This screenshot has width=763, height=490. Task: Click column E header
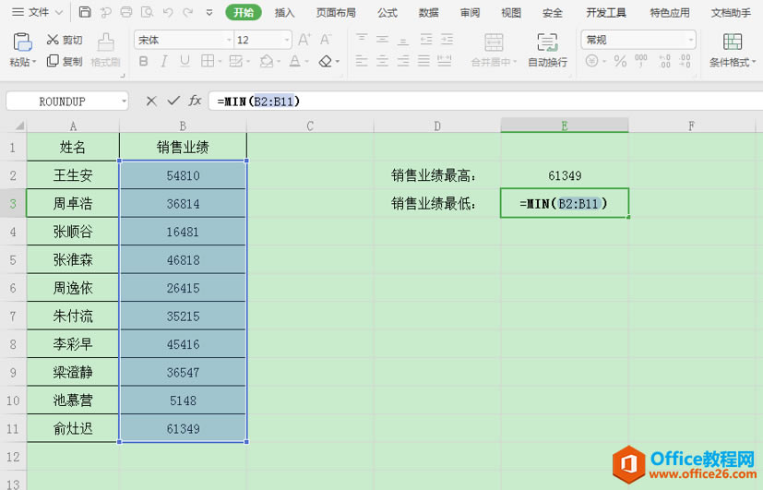click(565, 125)
